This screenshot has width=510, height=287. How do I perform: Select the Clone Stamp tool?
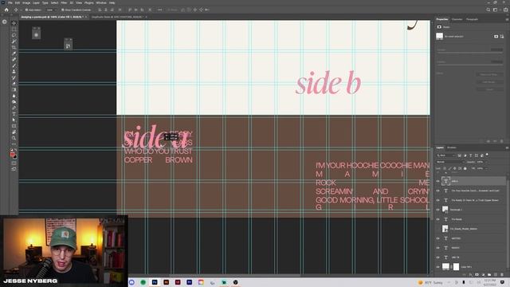click(14, 72)
